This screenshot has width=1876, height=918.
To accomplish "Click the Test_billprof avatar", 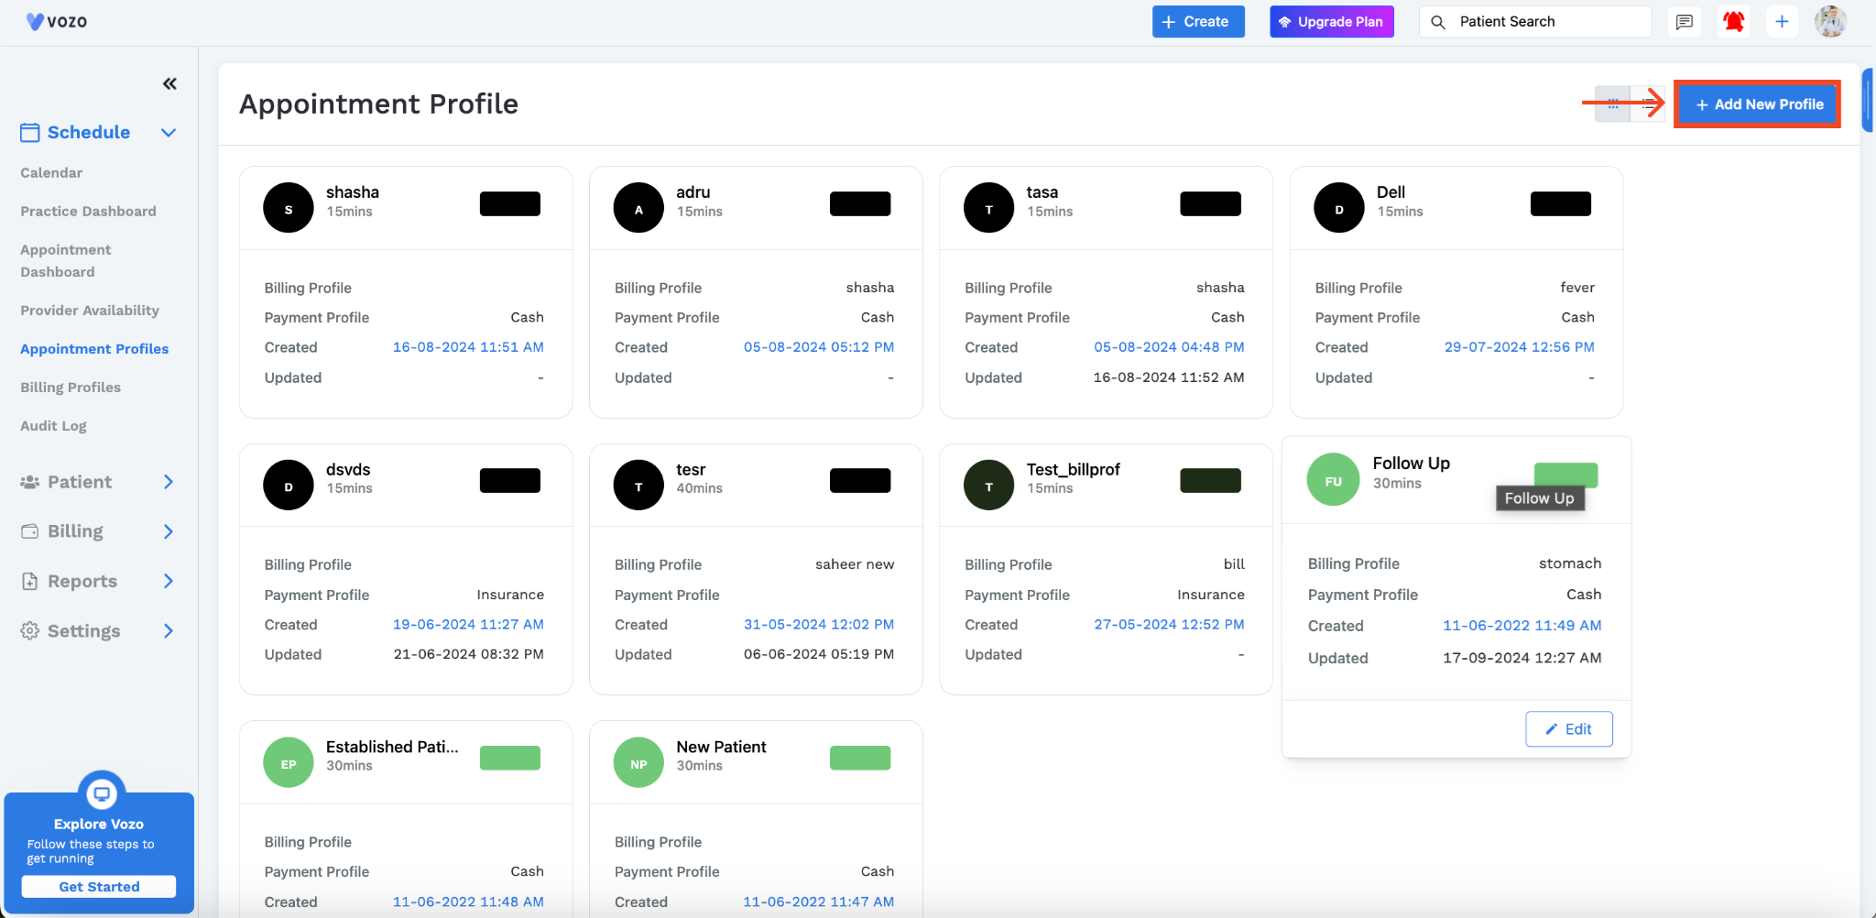I will (989, 485).
